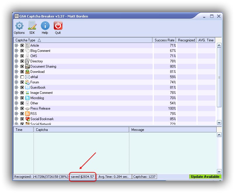Uncheck the Blog Comment checkbox

click(22, 51)
